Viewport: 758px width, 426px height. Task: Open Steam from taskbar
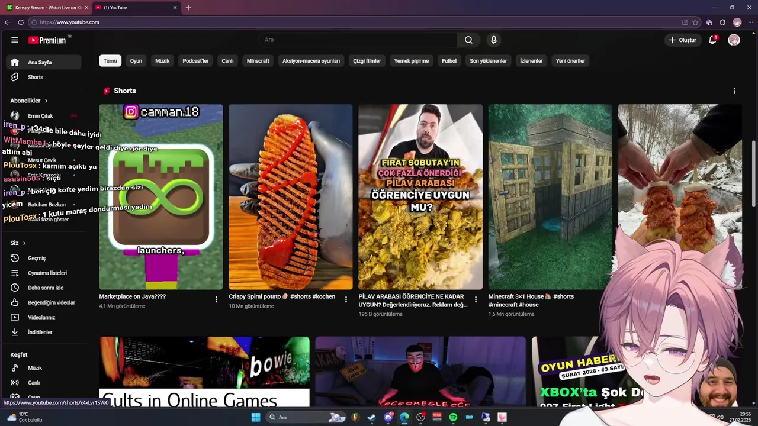tap(371, 417)
